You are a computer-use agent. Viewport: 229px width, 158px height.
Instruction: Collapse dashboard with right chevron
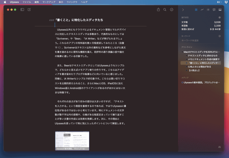coord(183,10)
